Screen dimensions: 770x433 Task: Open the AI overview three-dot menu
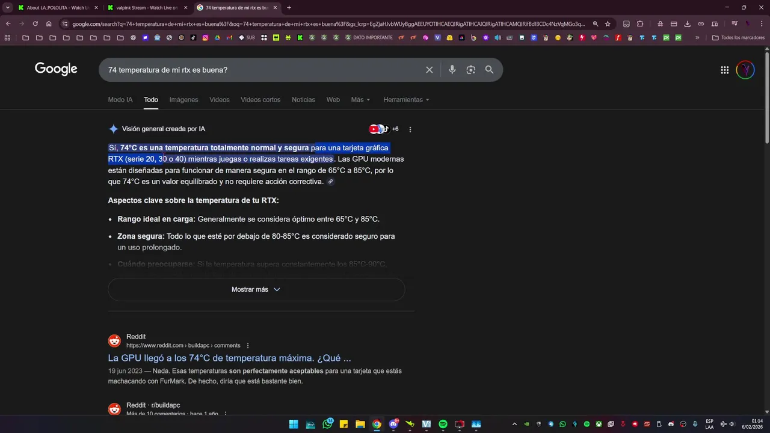(x=410, y=129)
